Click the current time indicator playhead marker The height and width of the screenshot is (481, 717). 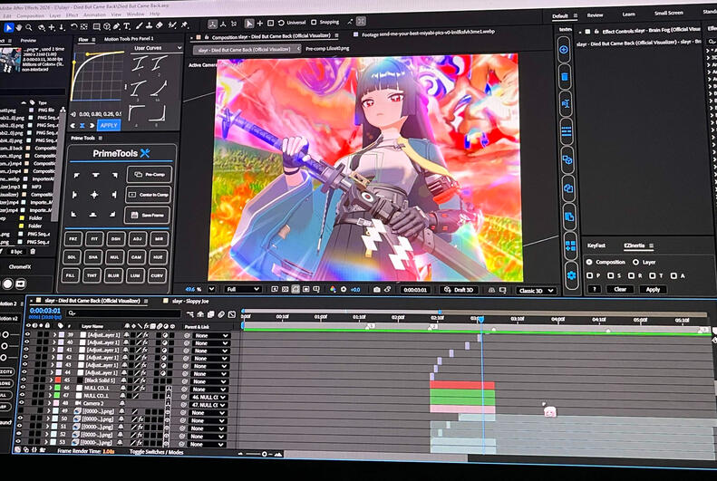click(x=480, y=319)
